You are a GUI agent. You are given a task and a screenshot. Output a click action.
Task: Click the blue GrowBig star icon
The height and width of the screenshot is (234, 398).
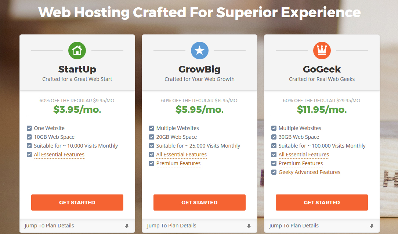coord(199,51)
